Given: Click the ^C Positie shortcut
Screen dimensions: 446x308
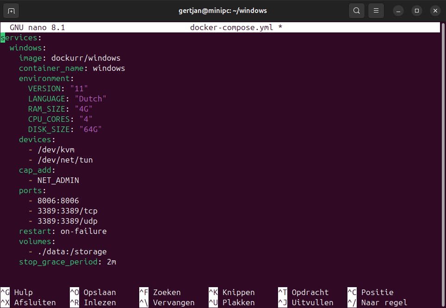Looking at the screenshot, I should click(371, 292).
